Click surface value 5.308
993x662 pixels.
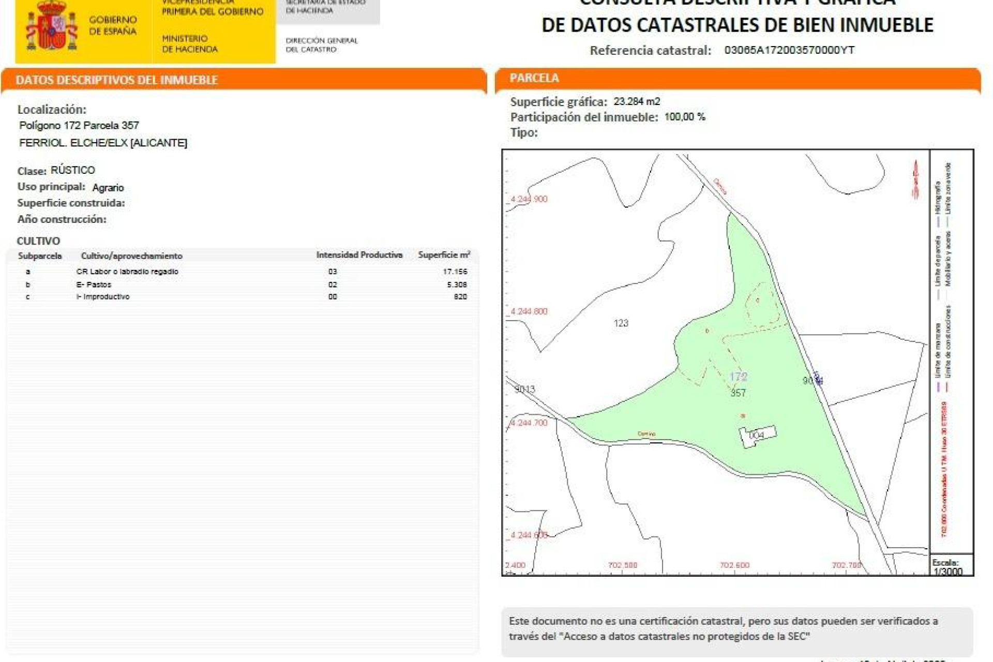(x=457, y=284)
